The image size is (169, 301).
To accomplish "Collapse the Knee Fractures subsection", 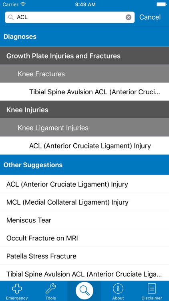I will [x=84, y=74].
